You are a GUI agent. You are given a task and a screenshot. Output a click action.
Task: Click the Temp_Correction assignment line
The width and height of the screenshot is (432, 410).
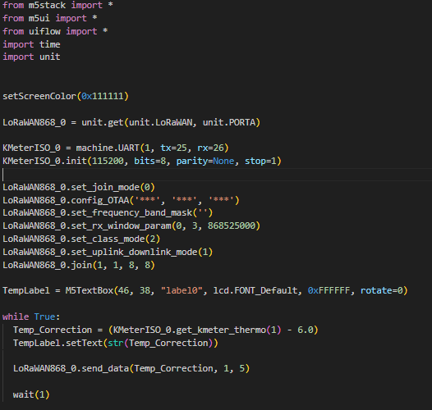pos(166,330)
